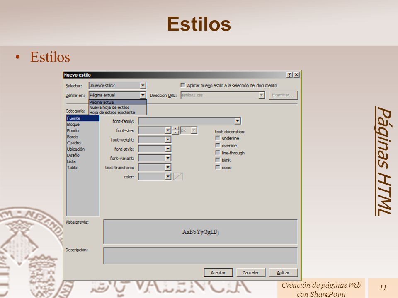Select the Cuadro category
This screenshot has width=398, height=298.
[83, 143]
